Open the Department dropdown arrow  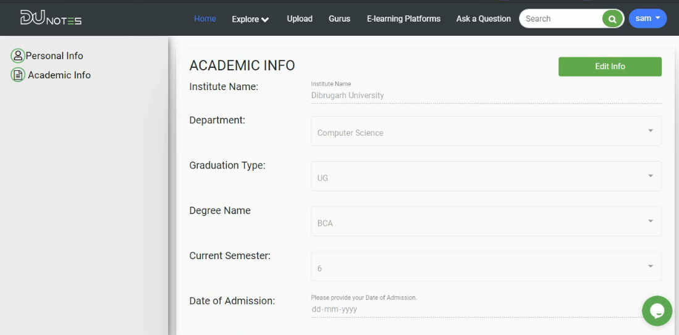pos(651,131)
